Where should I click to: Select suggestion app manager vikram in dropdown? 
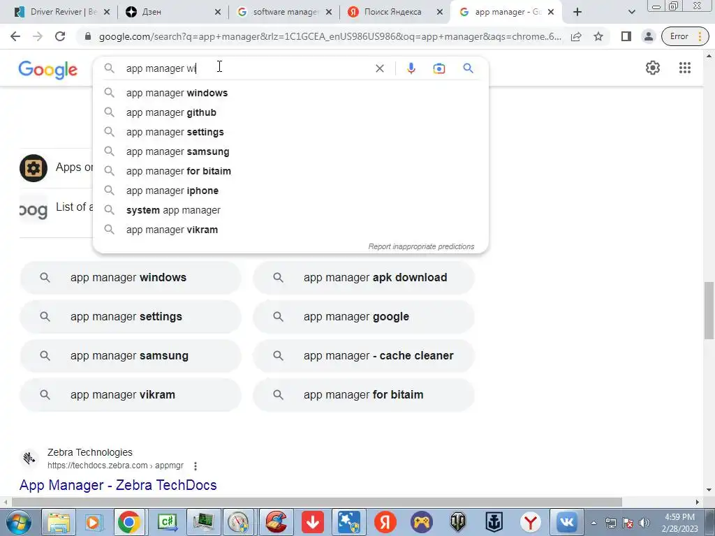click(290, 230)
